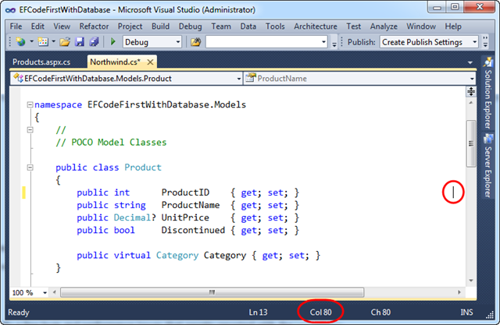Image resolution: width=500 pixels, height=325 pixels.
Task: Open the File menu
Action: pyautogui.click(x=16, y=26)
